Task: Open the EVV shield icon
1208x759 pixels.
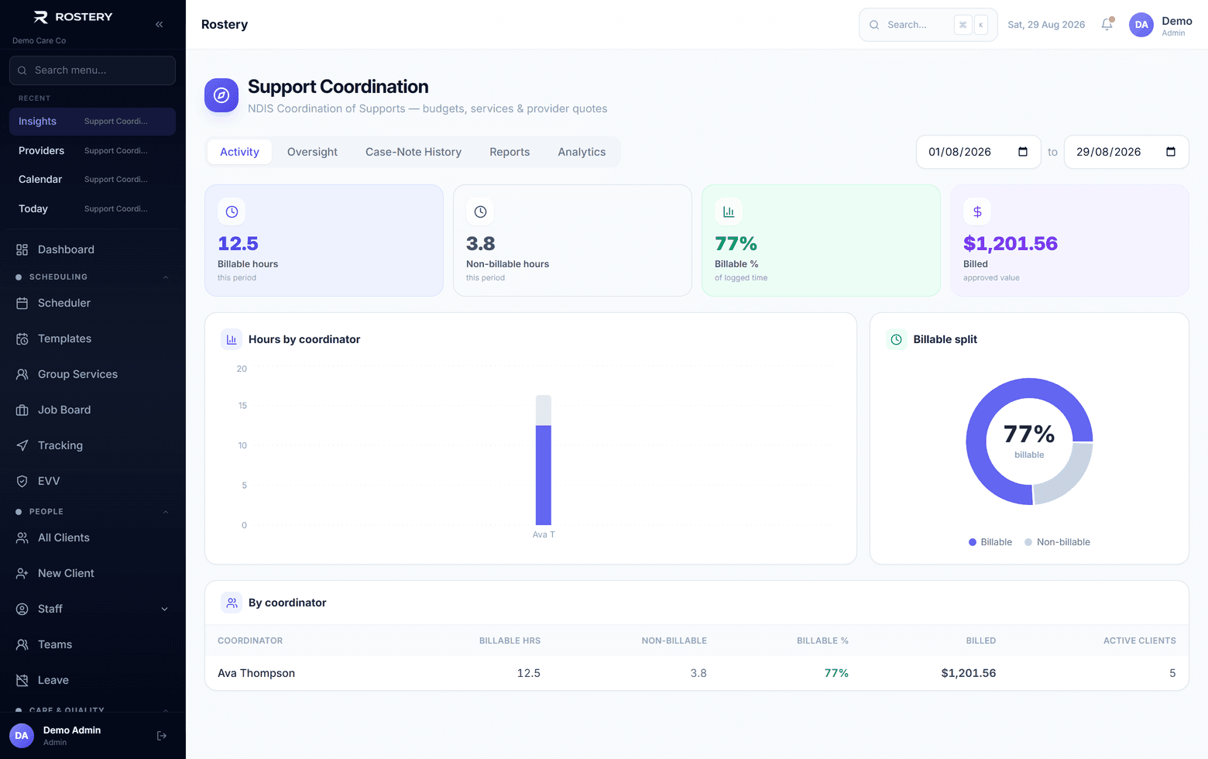Action: click(x=22, y=481)
